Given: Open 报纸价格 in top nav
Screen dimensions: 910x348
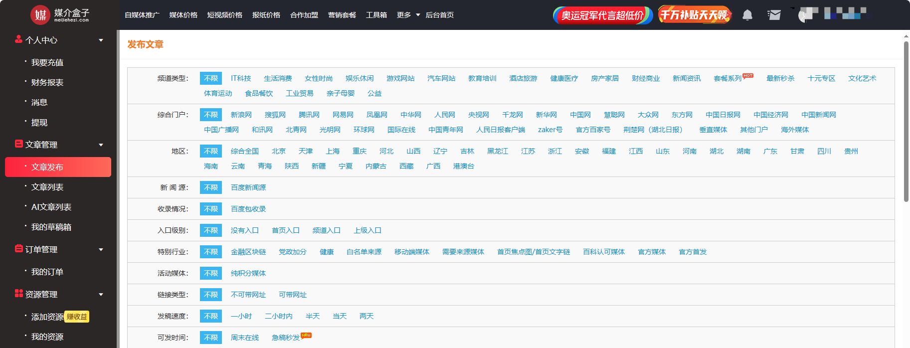Looking at the screenshot, I should point(266,15).
